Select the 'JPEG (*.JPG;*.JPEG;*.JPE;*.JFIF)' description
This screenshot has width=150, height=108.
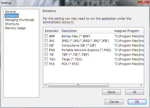click(x=85, y=41)
